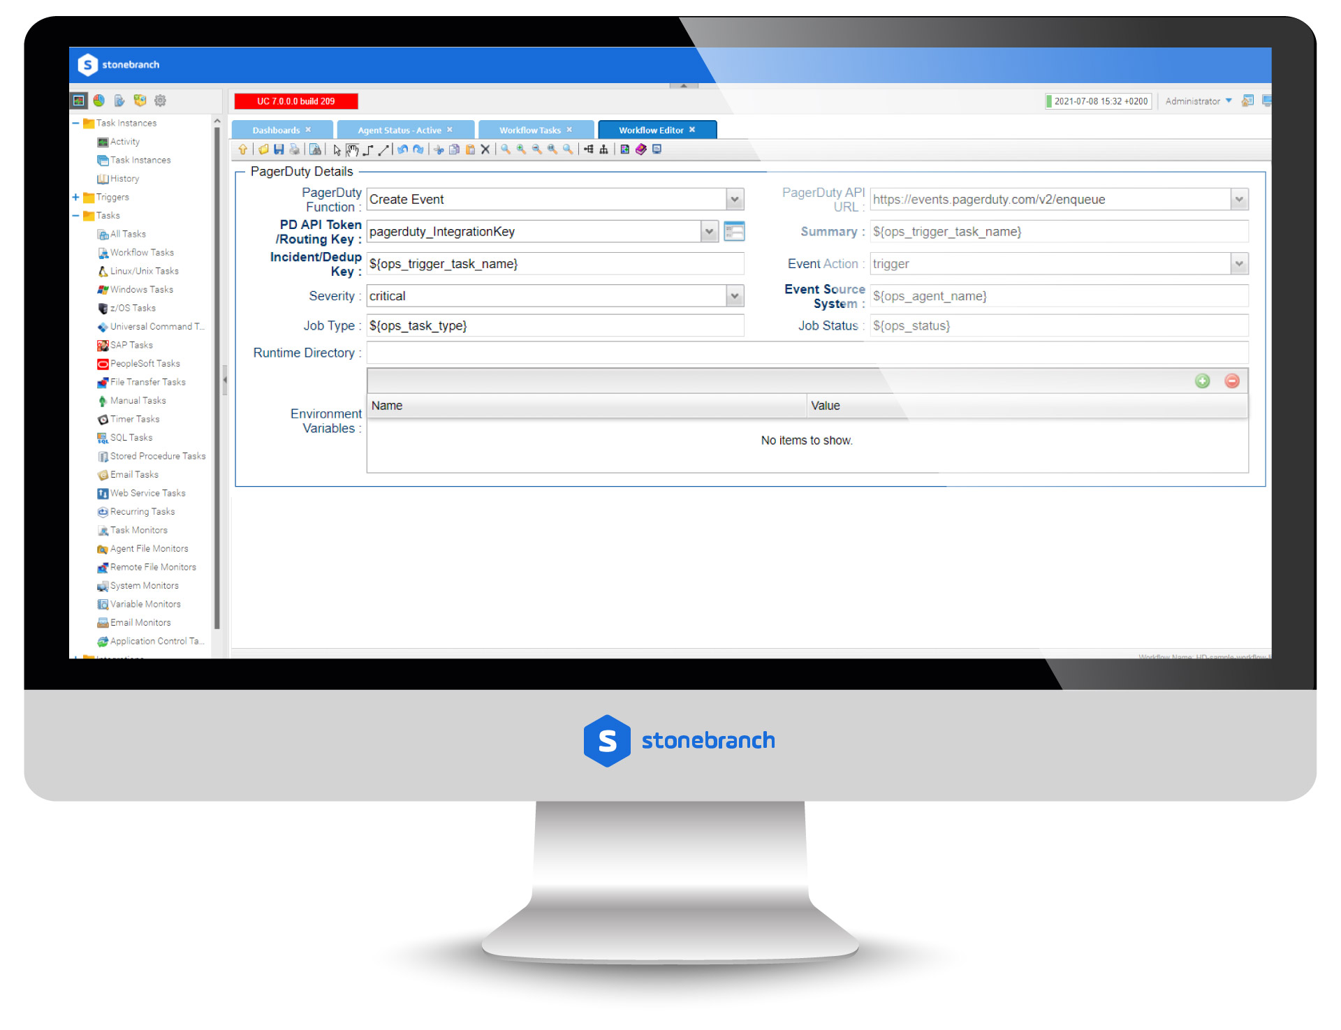Click the Workflow Tasks sidebar tree item

click(140, 252)
